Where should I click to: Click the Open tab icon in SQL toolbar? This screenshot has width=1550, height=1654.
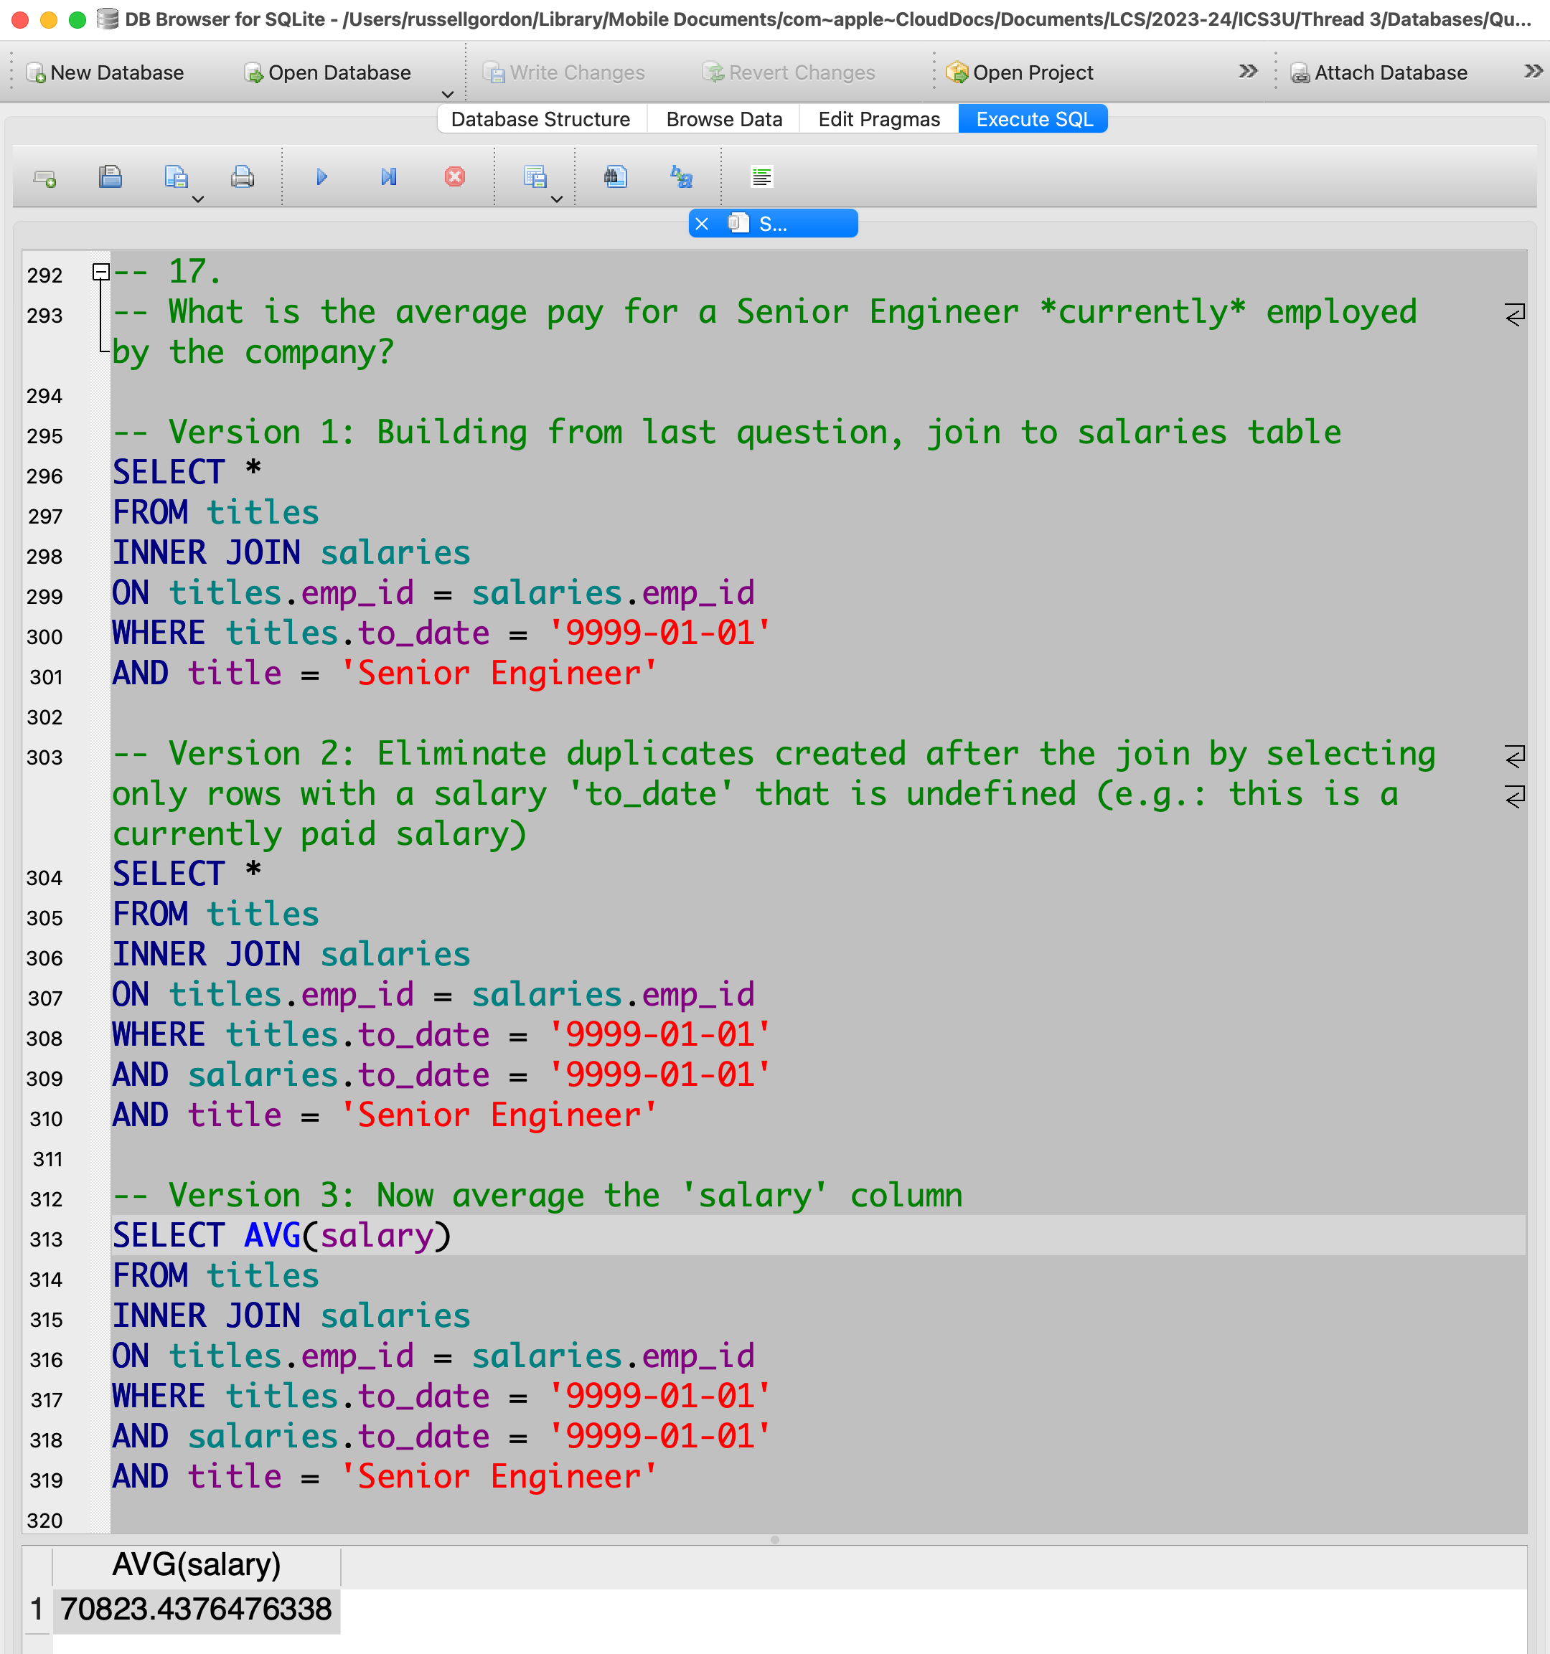[44, 177]
